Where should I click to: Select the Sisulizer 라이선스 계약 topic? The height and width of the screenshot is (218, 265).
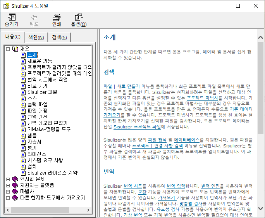[x=53, y=173]
